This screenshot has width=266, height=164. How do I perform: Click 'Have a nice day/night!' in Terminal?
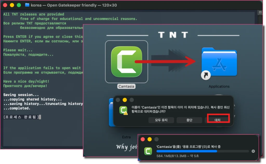26,81
